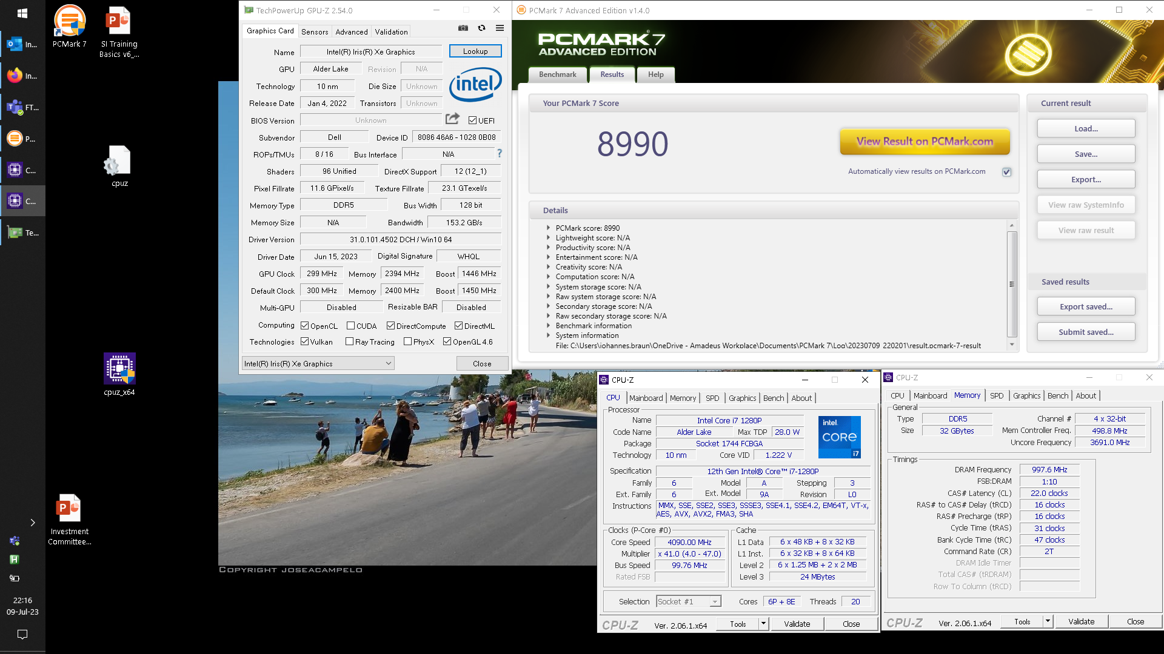
Task: Click the Driver Version field
Action: 400,240
